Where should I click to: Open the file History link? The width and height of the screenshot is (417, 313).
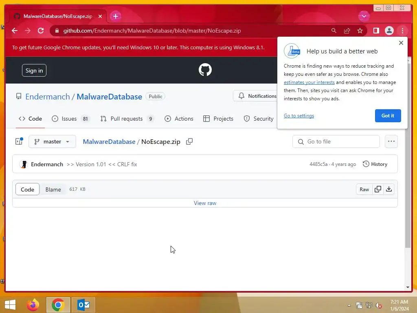375,164
